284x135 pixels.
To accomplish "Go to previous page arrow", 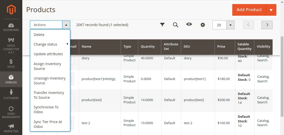I will pyautogui.click(x=248, y=25).
